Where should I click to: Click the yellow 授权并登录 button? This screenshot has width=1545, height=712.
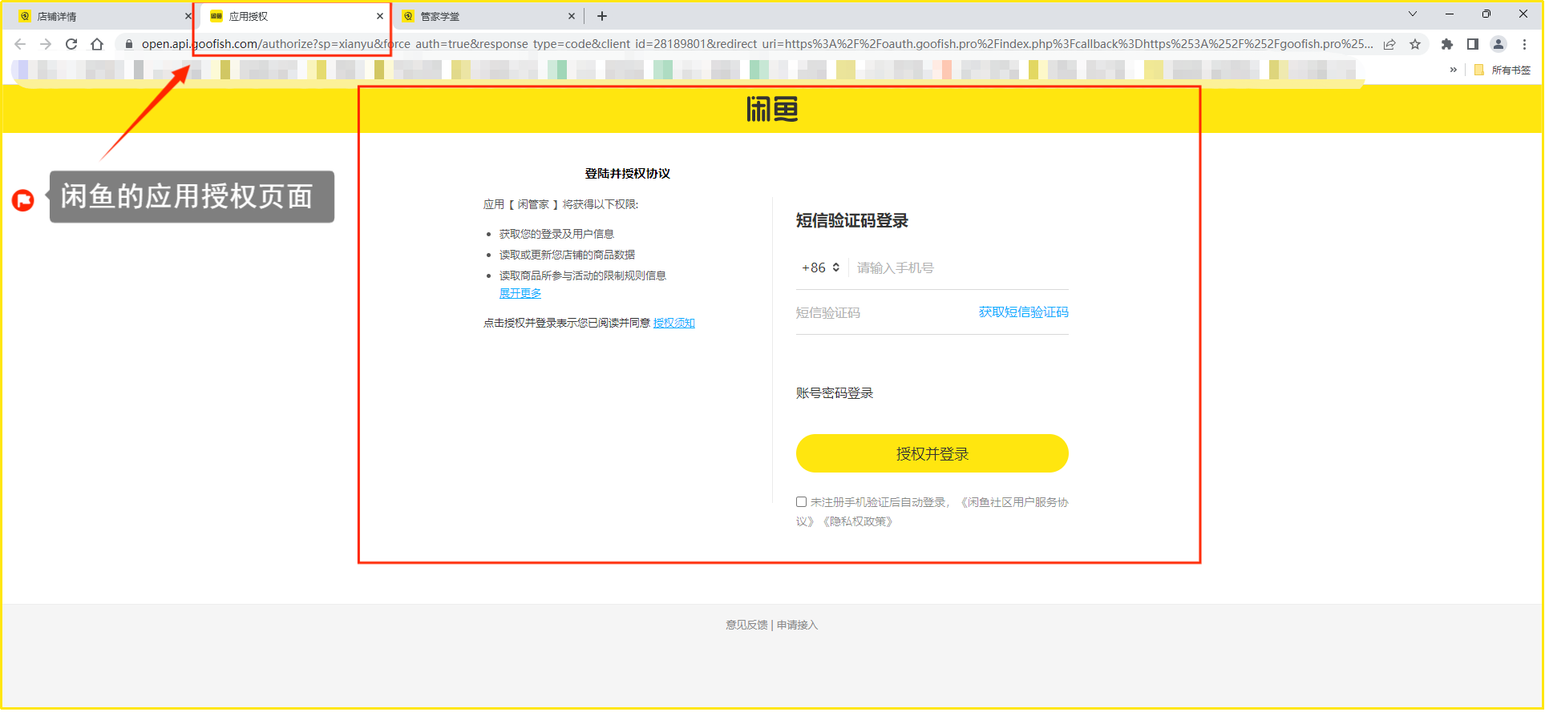[x=932, y=453]
